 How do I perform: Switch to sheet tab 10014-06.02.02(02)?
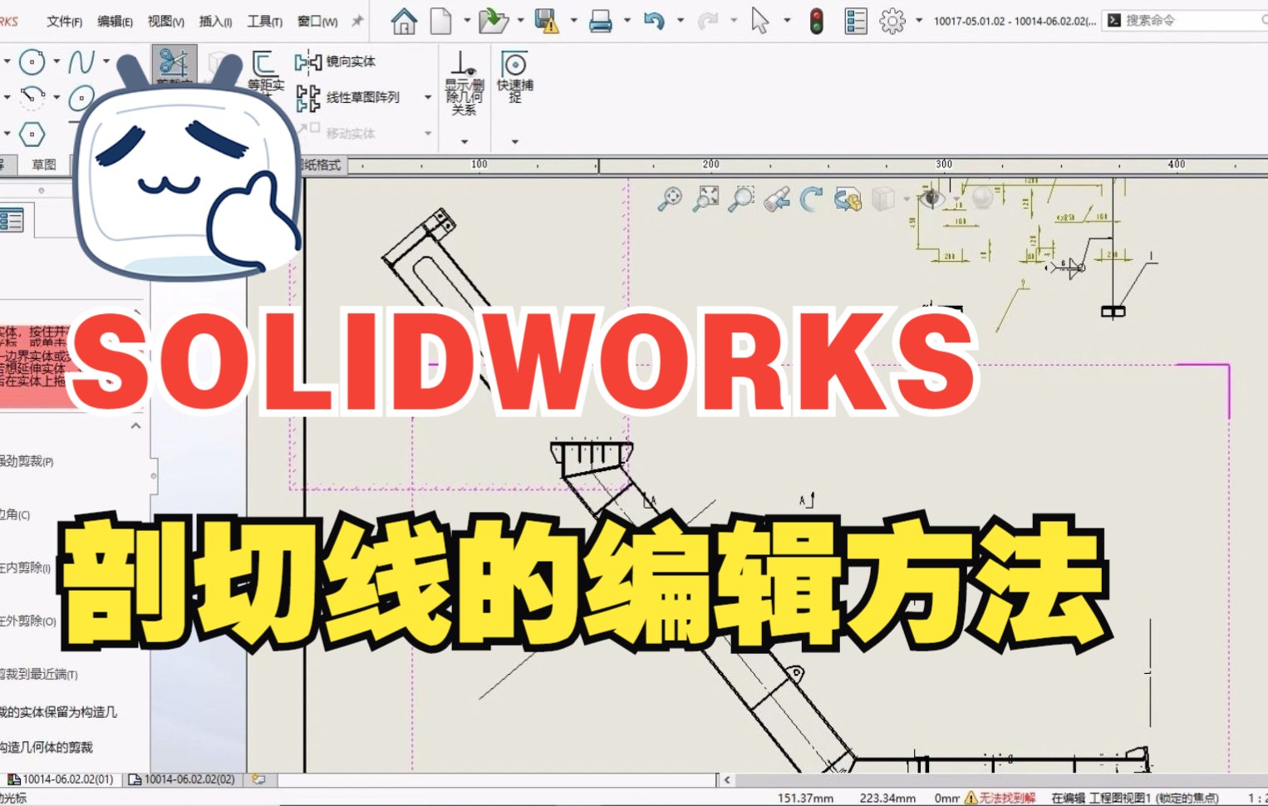tap(189, 779)
